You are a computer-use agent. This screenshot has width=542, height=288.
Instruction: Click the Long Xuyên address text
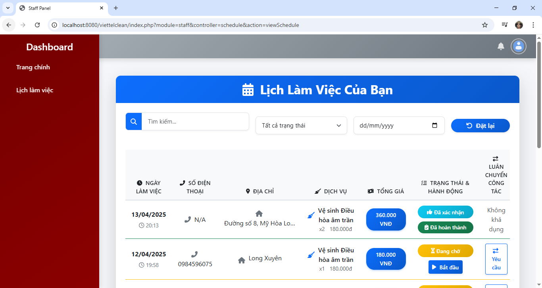265,258
